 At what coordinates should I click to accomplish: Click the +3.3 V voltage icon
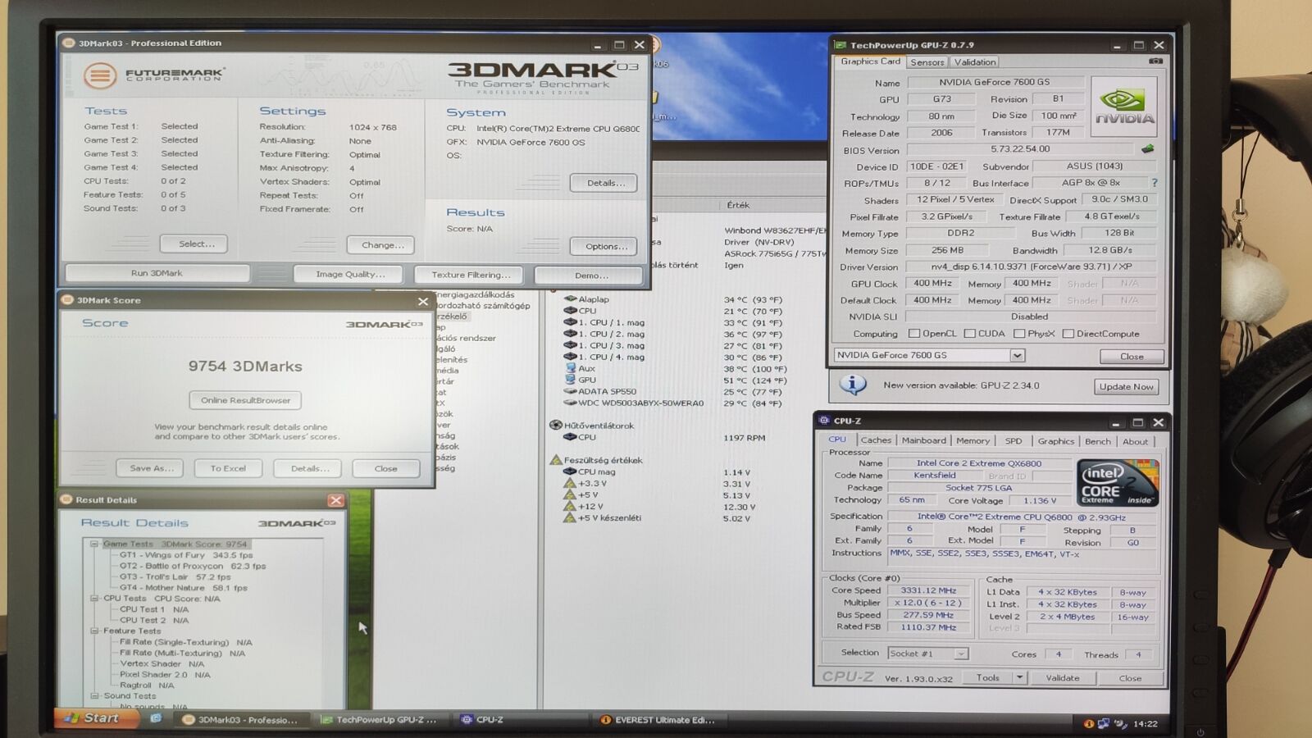coord(570,483)
